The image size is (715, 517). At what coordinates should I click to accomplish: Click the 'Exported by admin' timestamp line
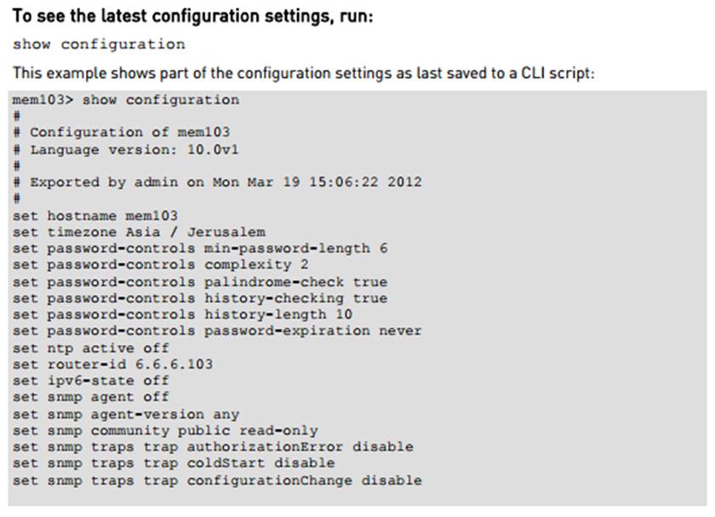217,182
